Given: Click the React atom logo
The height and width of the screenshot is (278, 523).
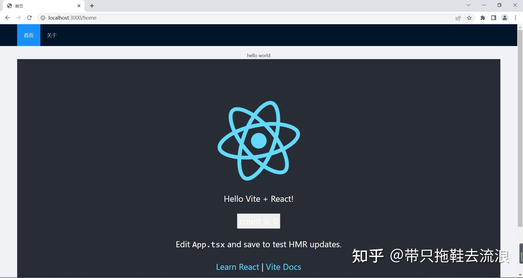Looking at the screenshot, I should (259, 140).
